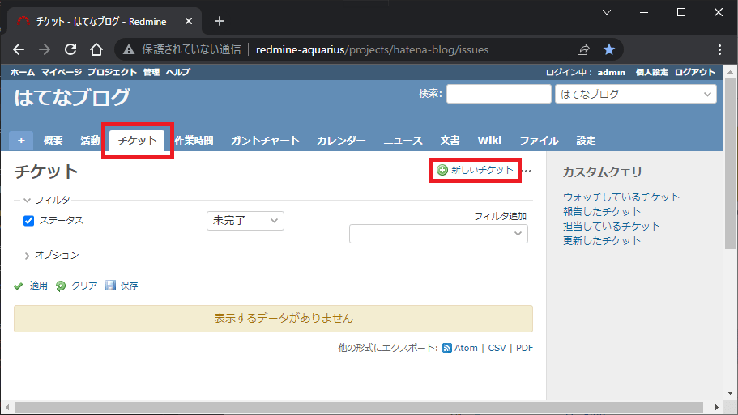
Task: Click the browser back arrow
Action: tap(19, 49)
